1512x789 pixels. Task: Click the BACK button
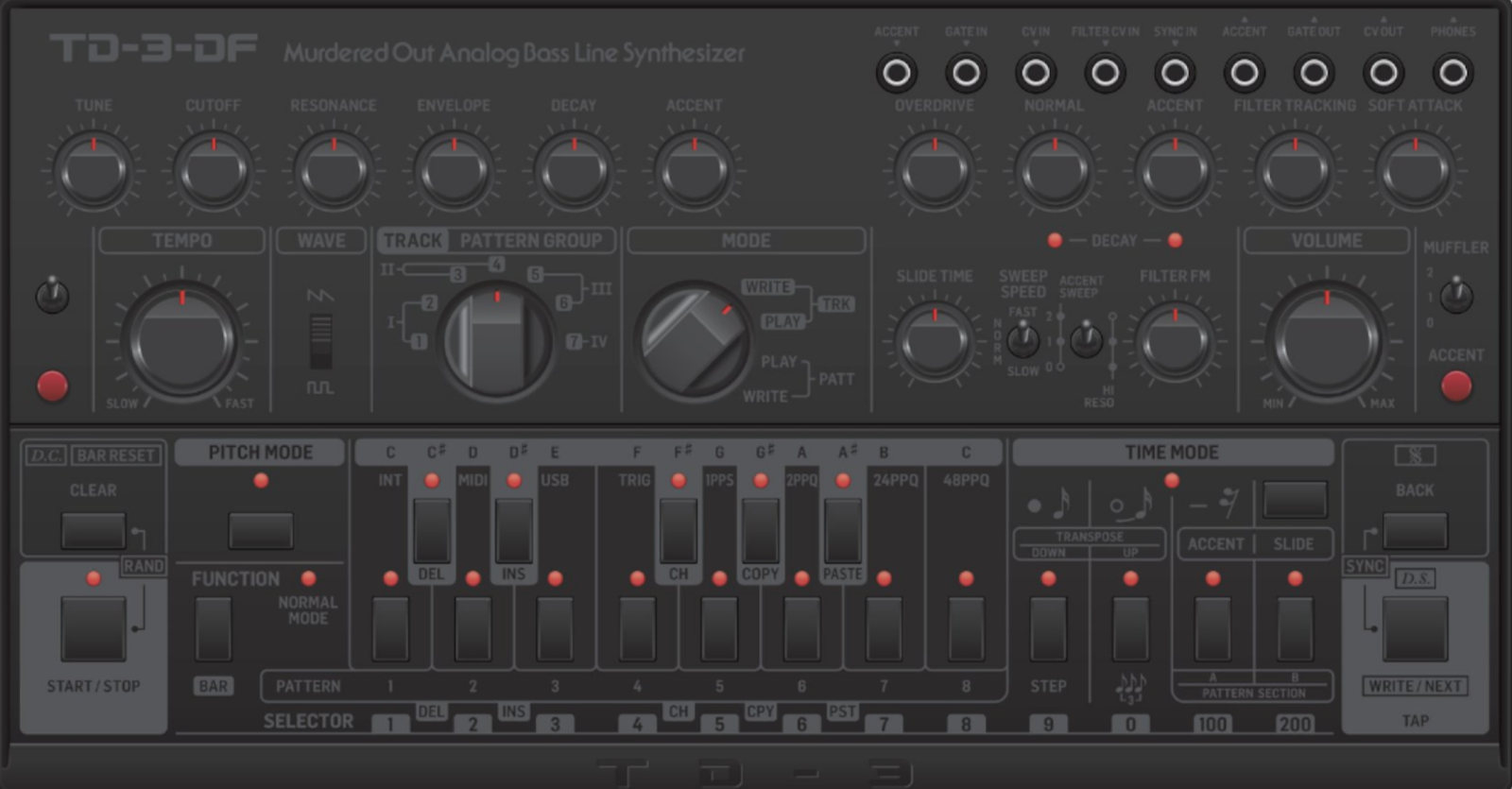pyautogui.click(x=1415, y=531)
